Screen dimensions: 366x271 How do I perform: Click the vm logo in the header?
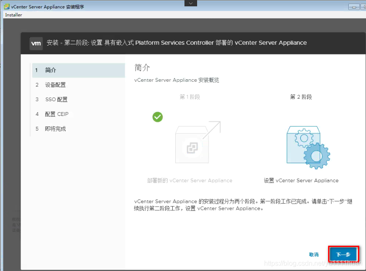point(36,43)
